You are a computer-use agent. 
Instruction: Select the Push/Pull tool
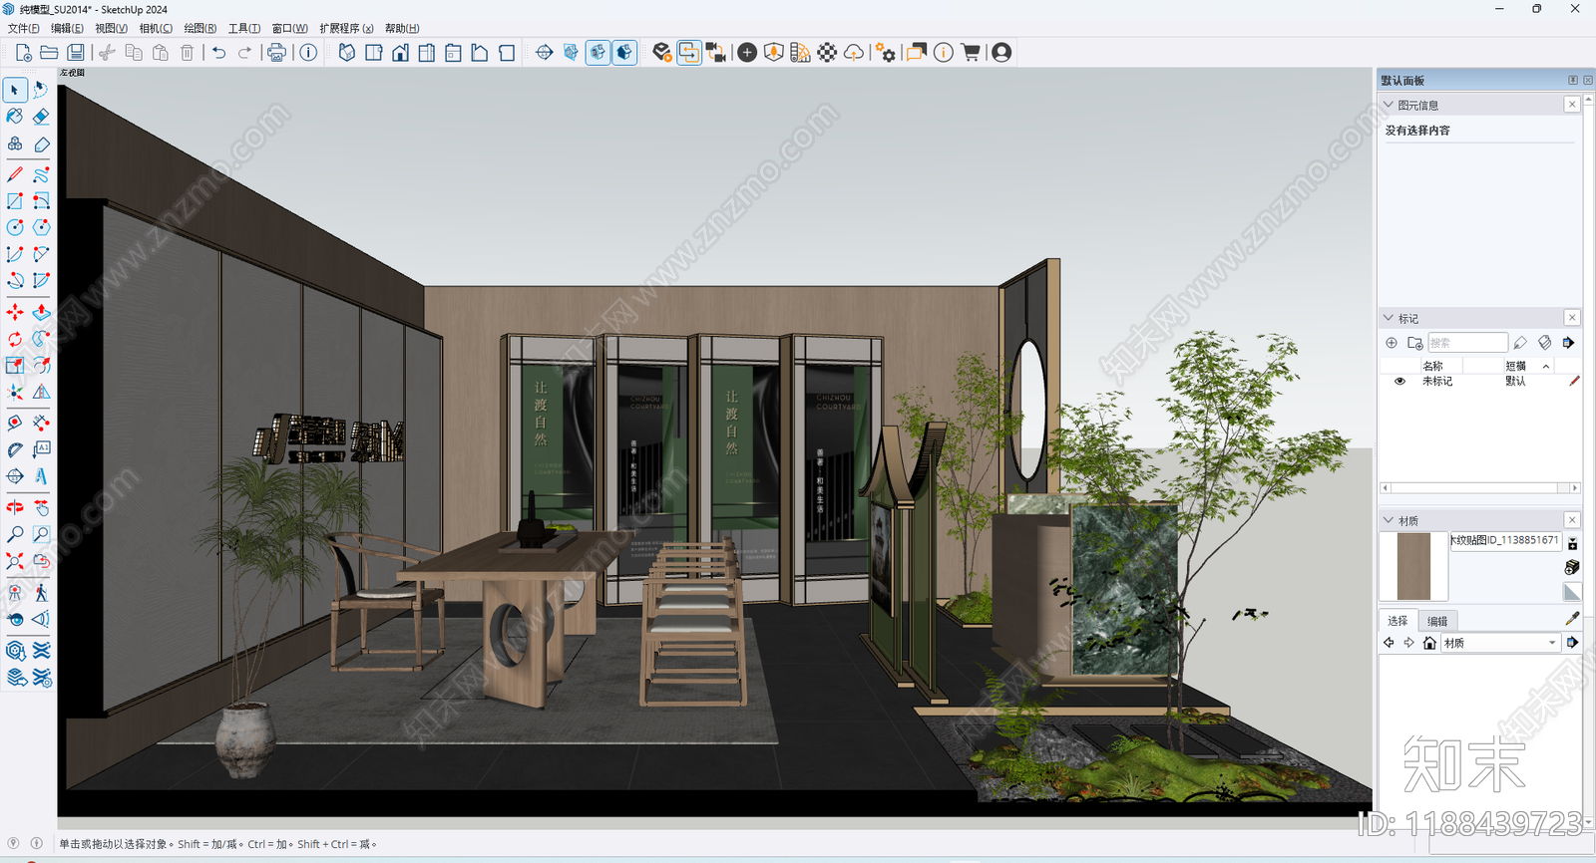coord(41,313)
